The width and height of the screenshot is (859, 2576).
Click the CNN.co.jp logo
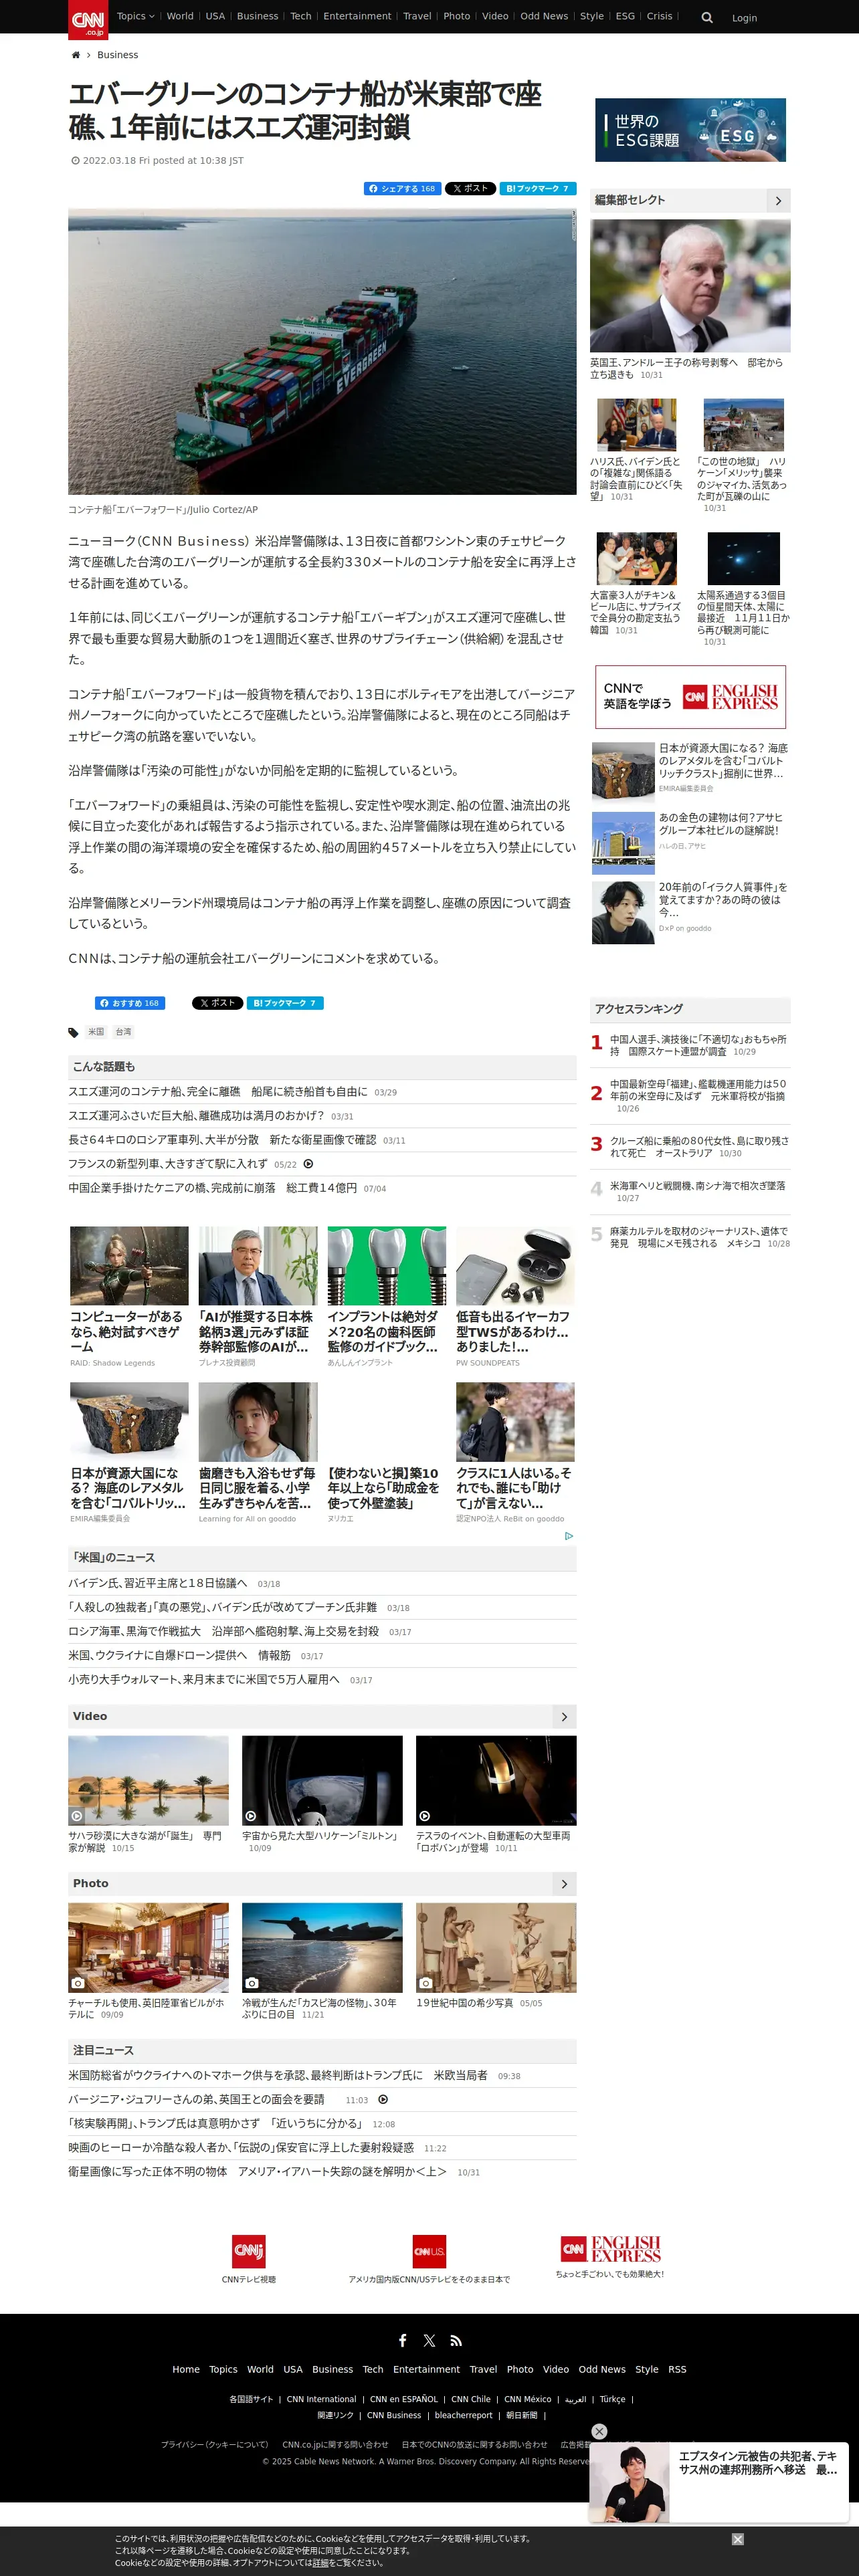pos(88,19)
